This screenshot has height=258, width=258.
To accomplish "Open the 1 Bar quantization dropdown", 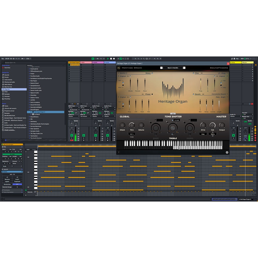I will coord(28,58).
